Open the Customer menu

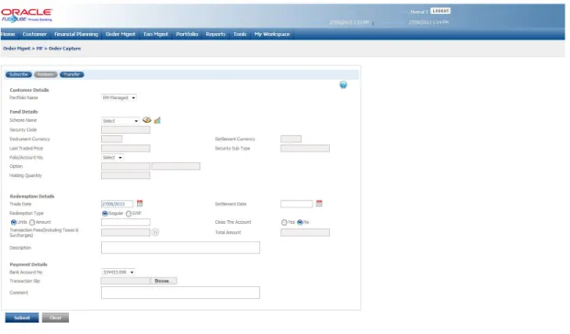point(35,34)
